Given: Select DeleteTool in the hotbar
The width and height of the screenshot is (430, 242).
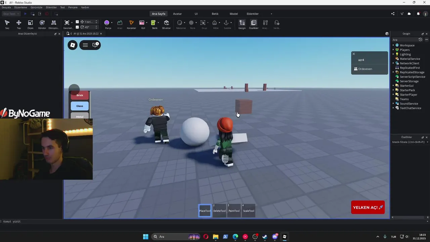Looking at the screenshot, I should click(219, 210).
